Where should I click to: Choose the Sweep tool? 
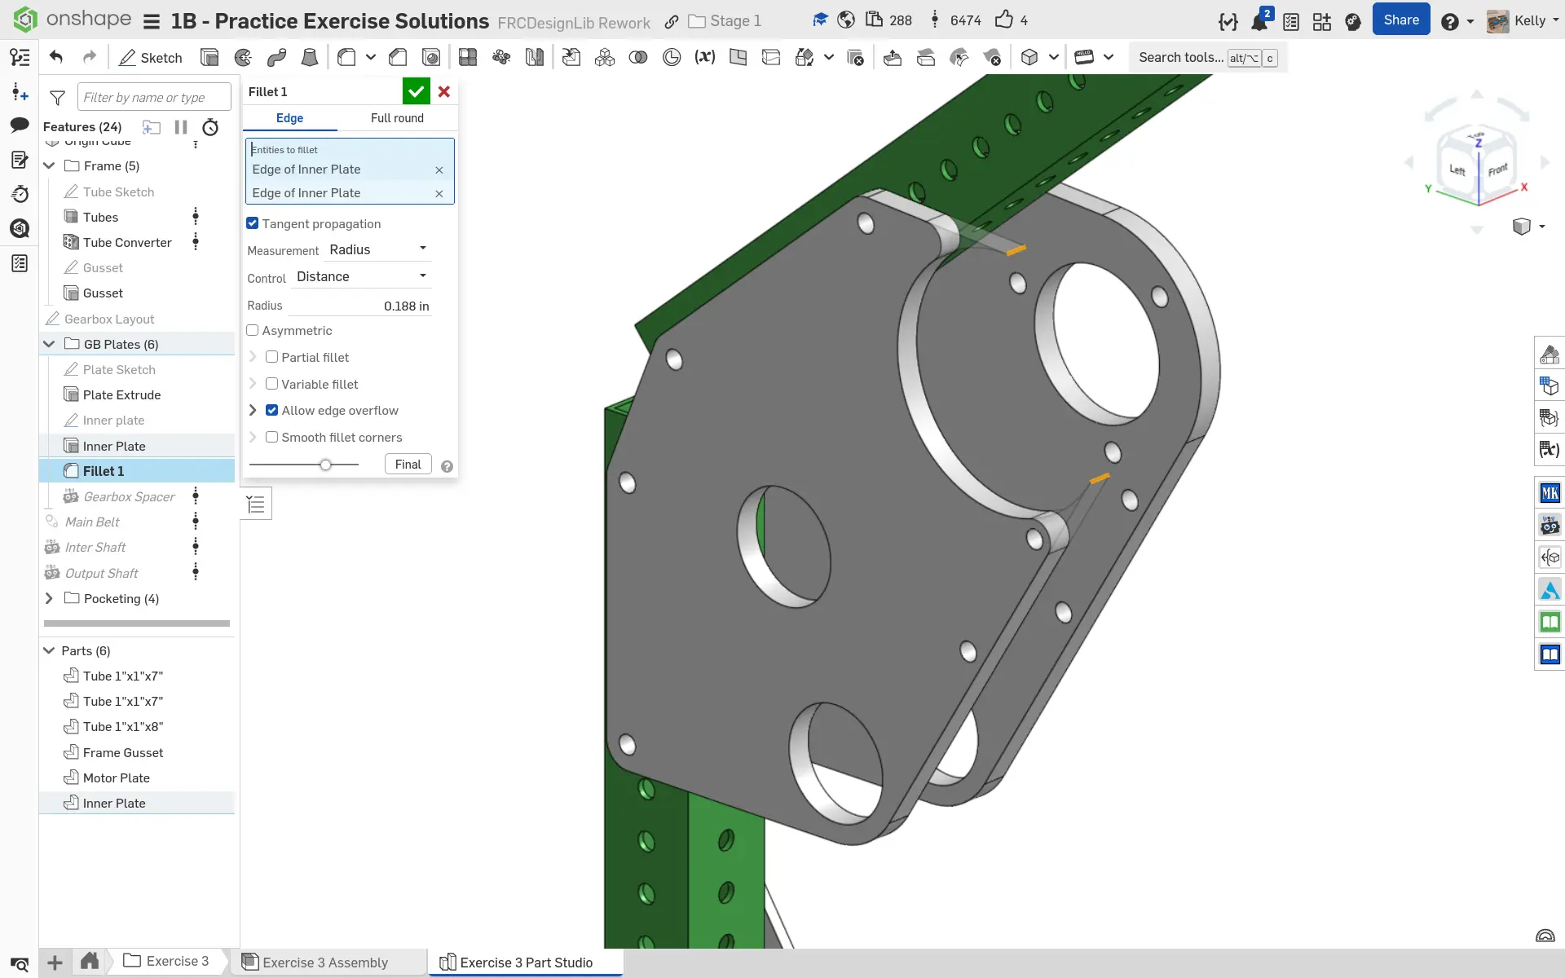point(276,57)
